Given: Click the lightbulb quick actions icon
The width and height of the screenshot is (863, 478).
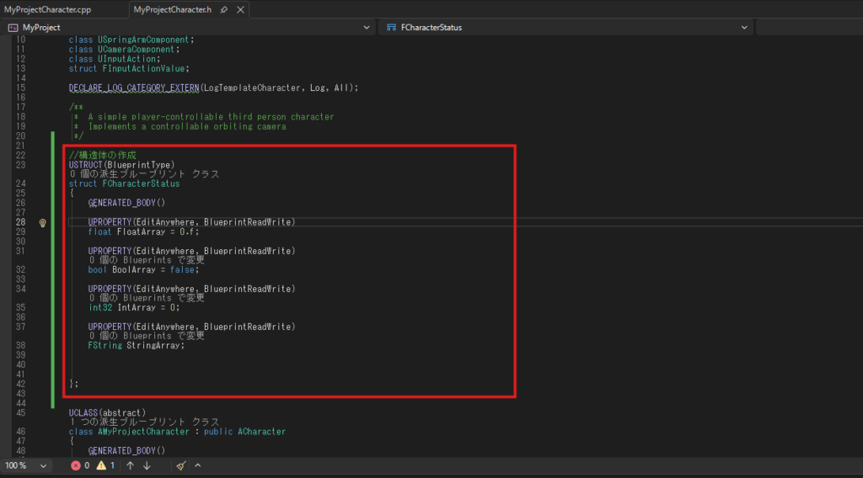Looking at the screenshot, I should [x=42, y=223].
